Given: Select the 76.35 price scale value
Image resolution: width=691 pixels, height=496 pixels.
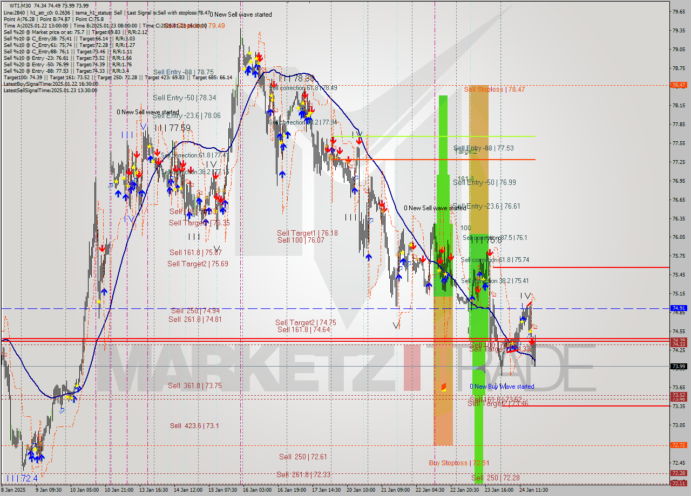Looking at the screenshot, I should [x=679, y=218].
